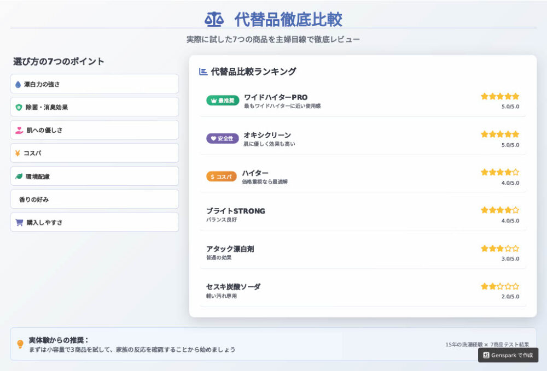Click the pink hand-heart icon beside 肌への優しさ

click(19, 130)
